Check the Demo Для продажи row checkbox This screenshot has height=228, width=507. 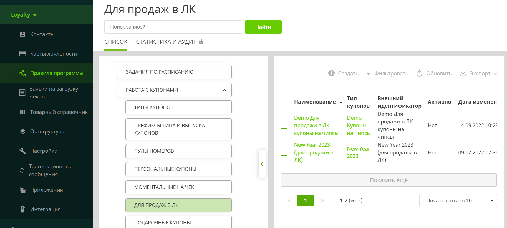(x=284, y=125)
